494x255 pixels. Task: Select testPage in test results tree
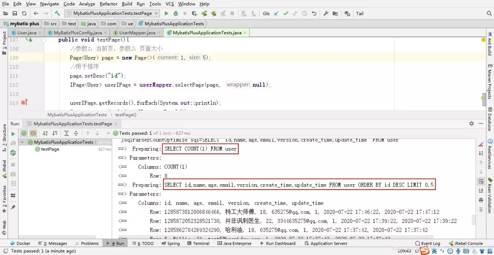(50, 149)
